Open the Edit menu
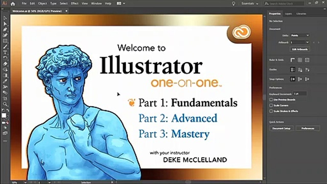This screenshot has height=184, width=327. click(32, 4)
